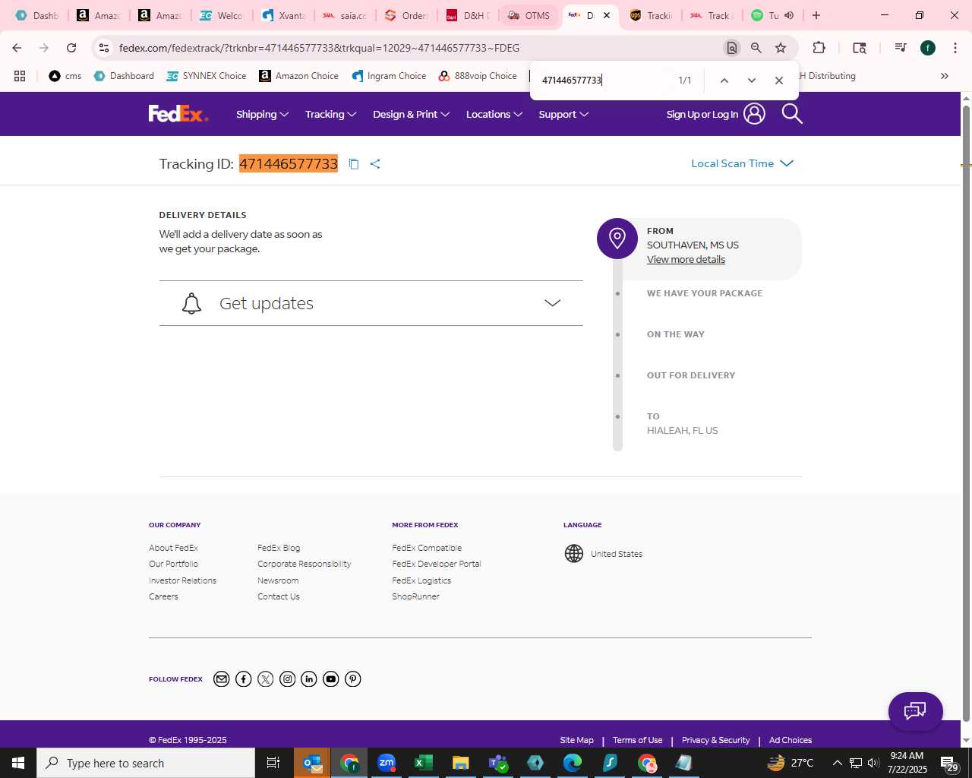Open Chrome three-dot menu
Image resolution: width=972 pixels, height=778 pixels.
click(x=955, y=48)
